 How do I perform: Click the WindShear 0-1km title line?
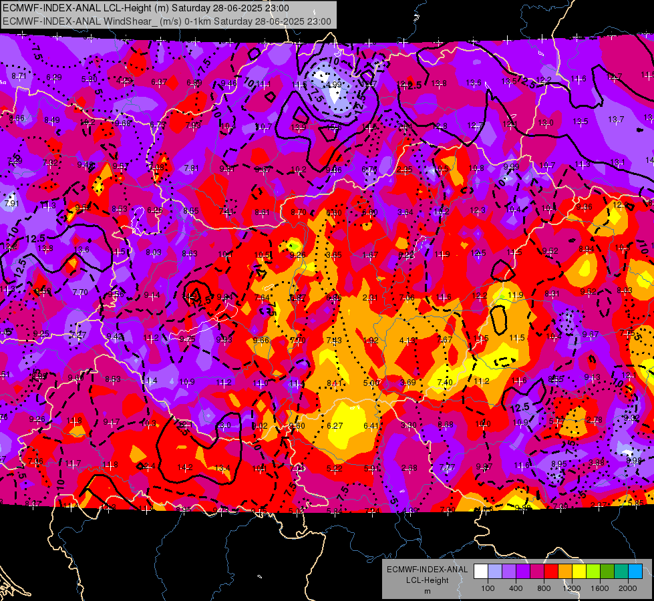click(167, 21)
